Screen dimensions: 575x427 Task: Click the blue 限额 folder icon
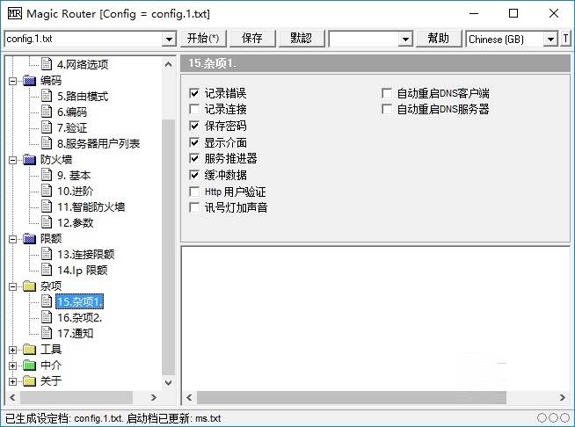(x=29, y=239)
